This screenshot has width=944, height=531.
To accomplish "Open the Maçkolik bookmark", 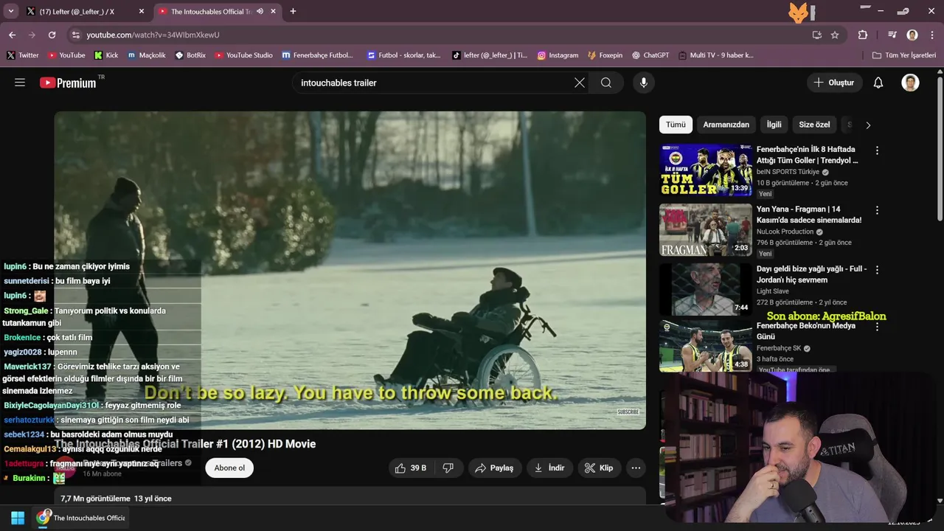I will pyautogui.click(x=147, y=55).
